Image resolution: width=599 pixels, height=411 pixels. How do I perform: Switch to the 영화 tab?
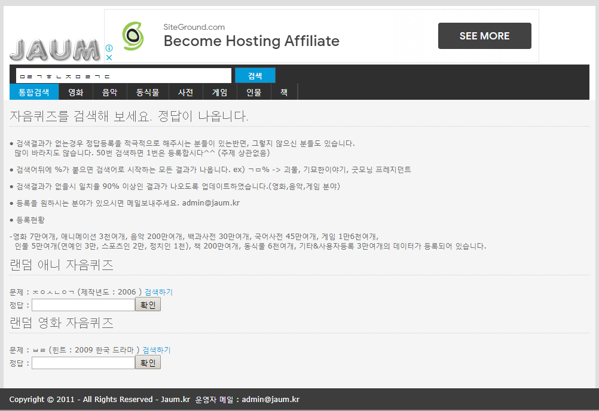coord(76,92)
